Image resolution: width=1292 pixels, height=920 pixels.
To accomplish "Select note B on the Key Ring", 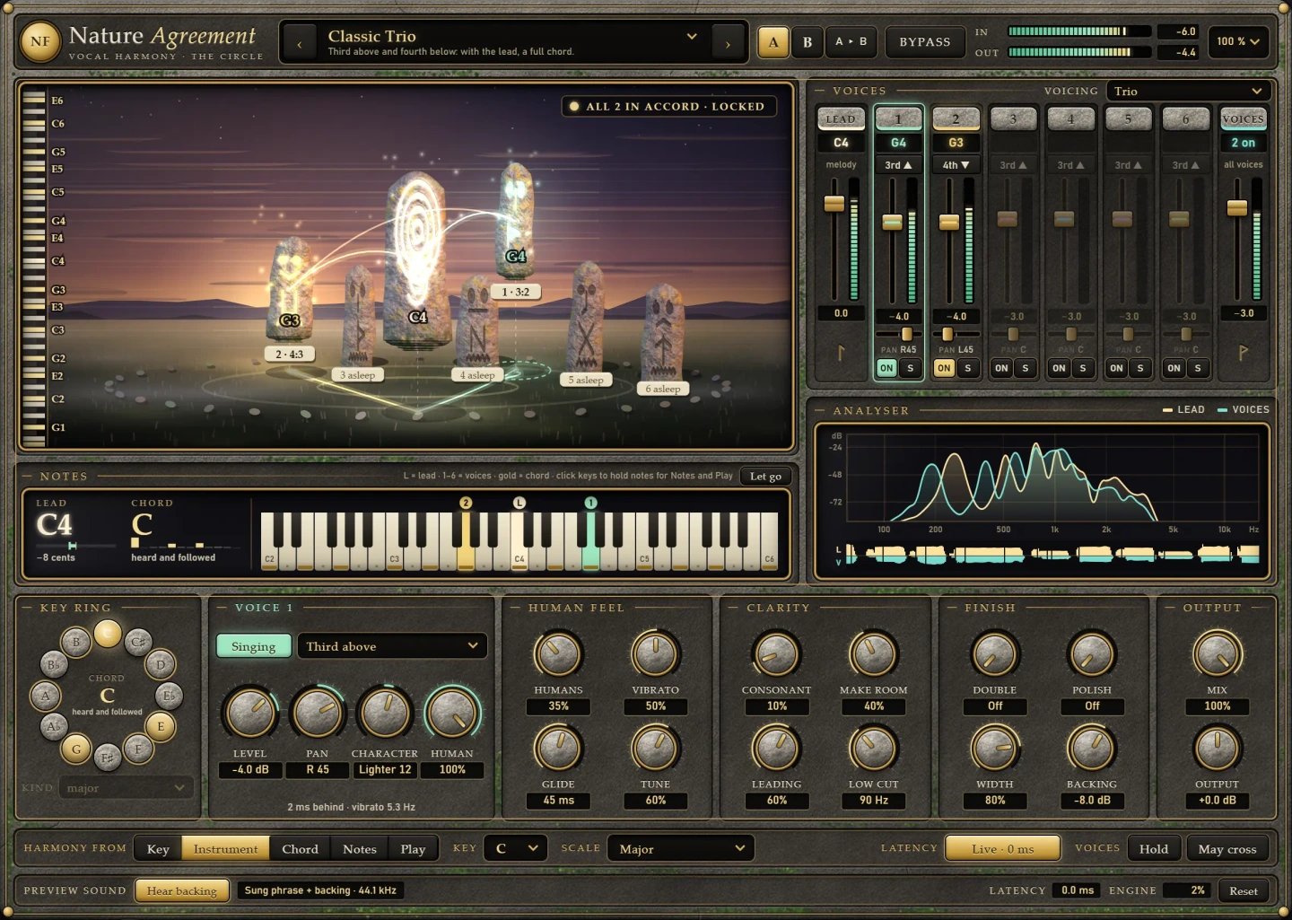I will point(76,642).
